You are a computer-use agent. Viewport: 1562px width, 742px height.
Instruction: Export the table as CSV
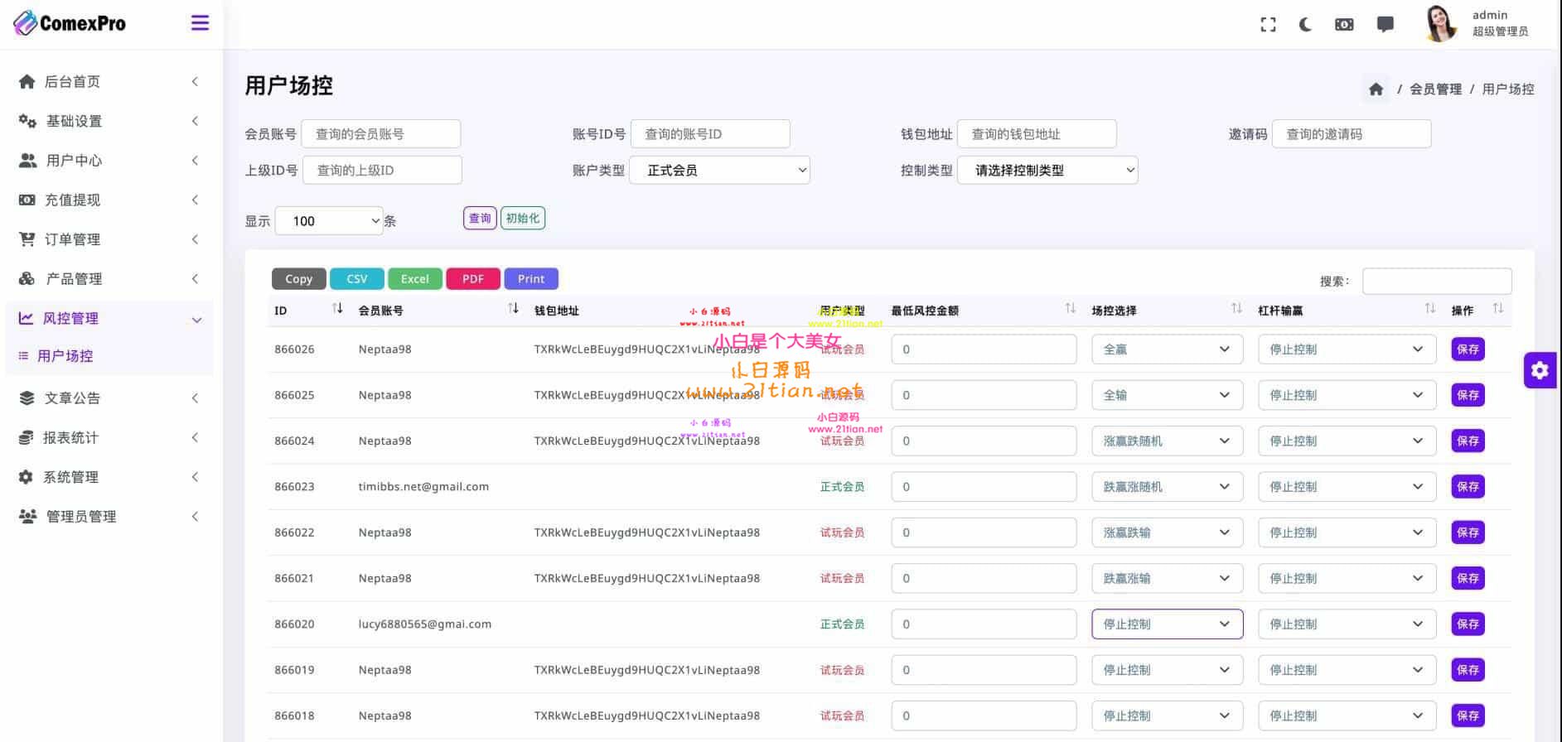pos(357,279)
